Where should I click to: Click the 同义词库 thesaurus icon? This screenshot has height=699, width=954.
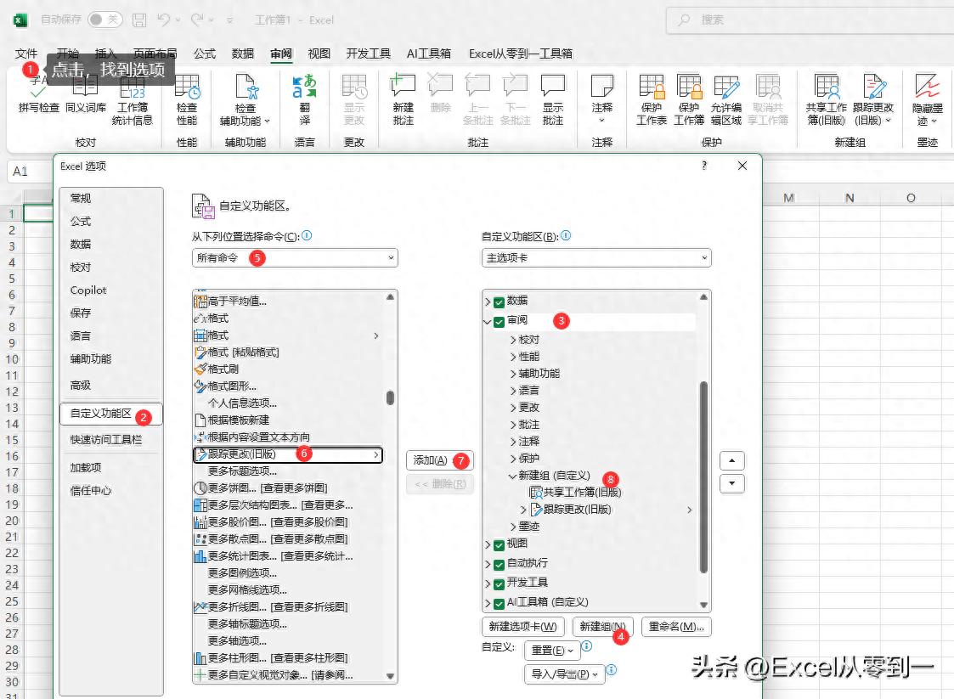pos(85,87)
